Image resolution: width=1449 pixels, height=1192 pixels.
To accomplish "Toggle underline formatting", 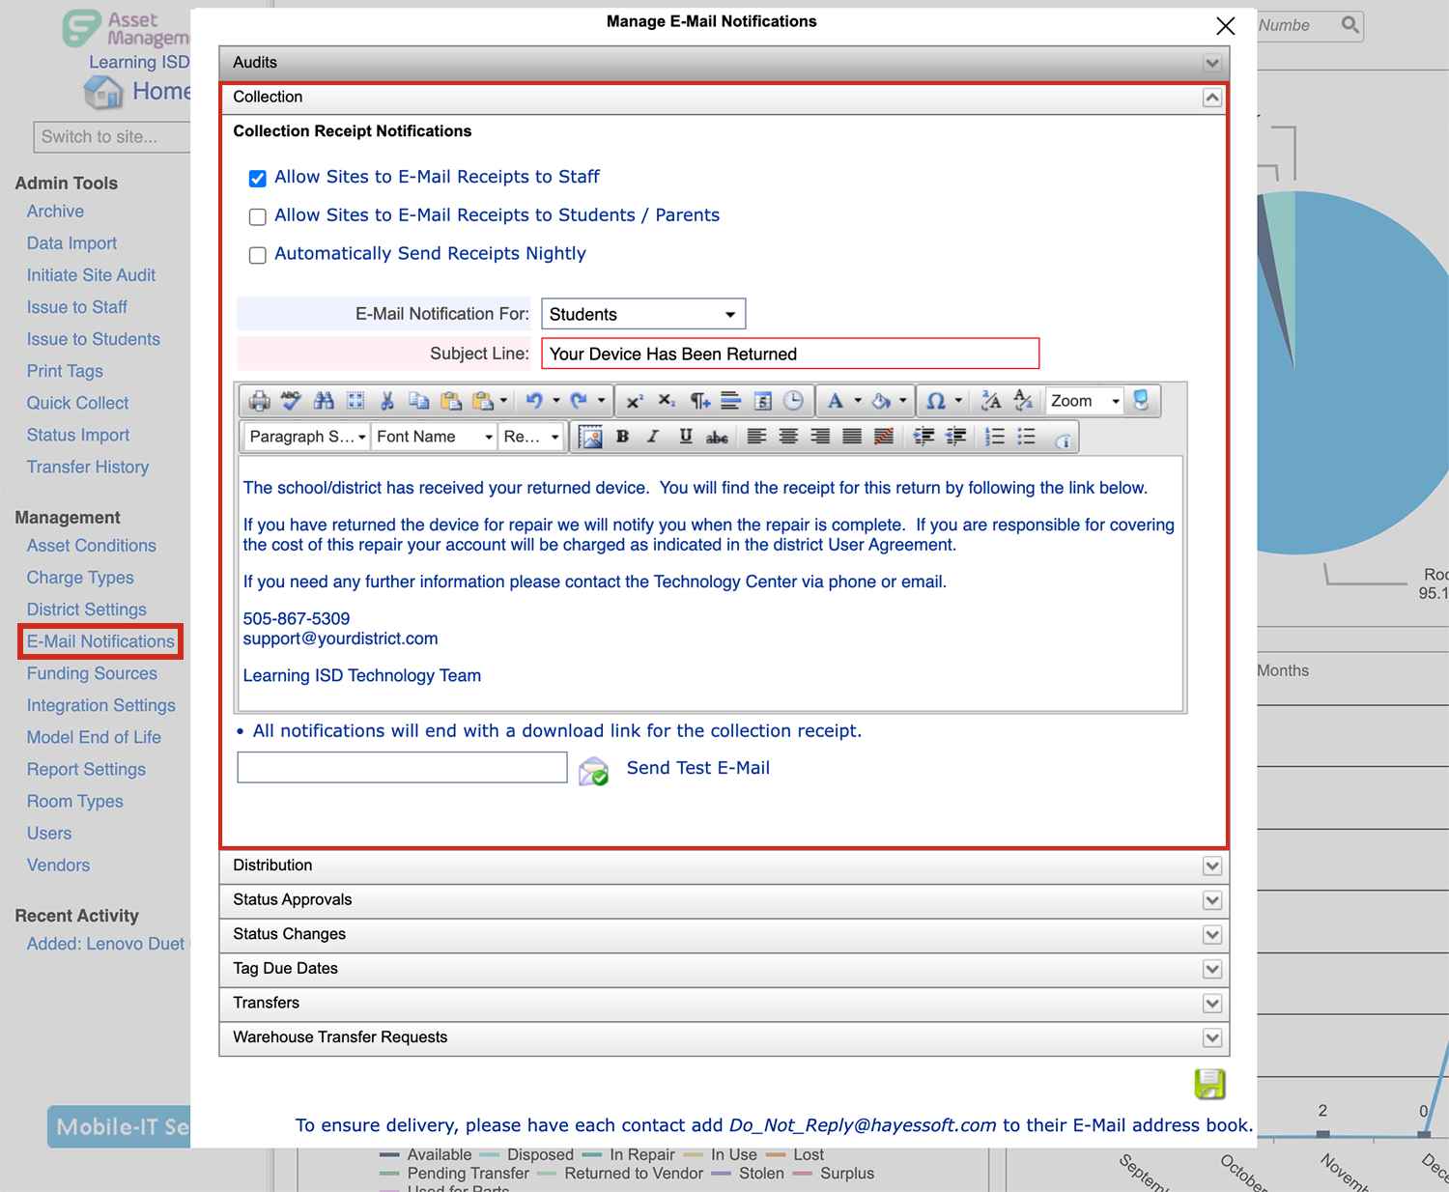I will tap(685, 437).
